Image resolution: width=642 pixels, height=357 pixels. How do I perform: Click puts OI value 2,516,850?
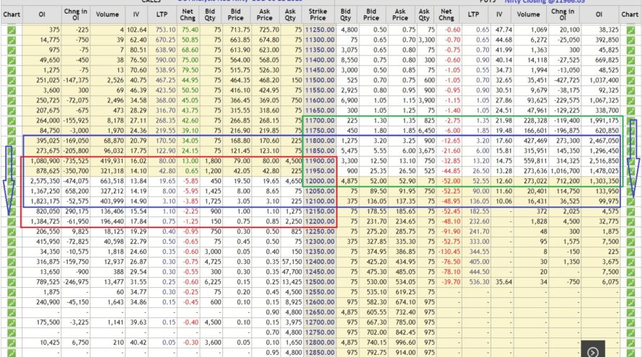[x=604, y=161]
